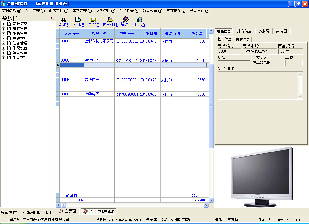
Task: Open the 采购管理 menu in menu bar
Action: [35, 11]
